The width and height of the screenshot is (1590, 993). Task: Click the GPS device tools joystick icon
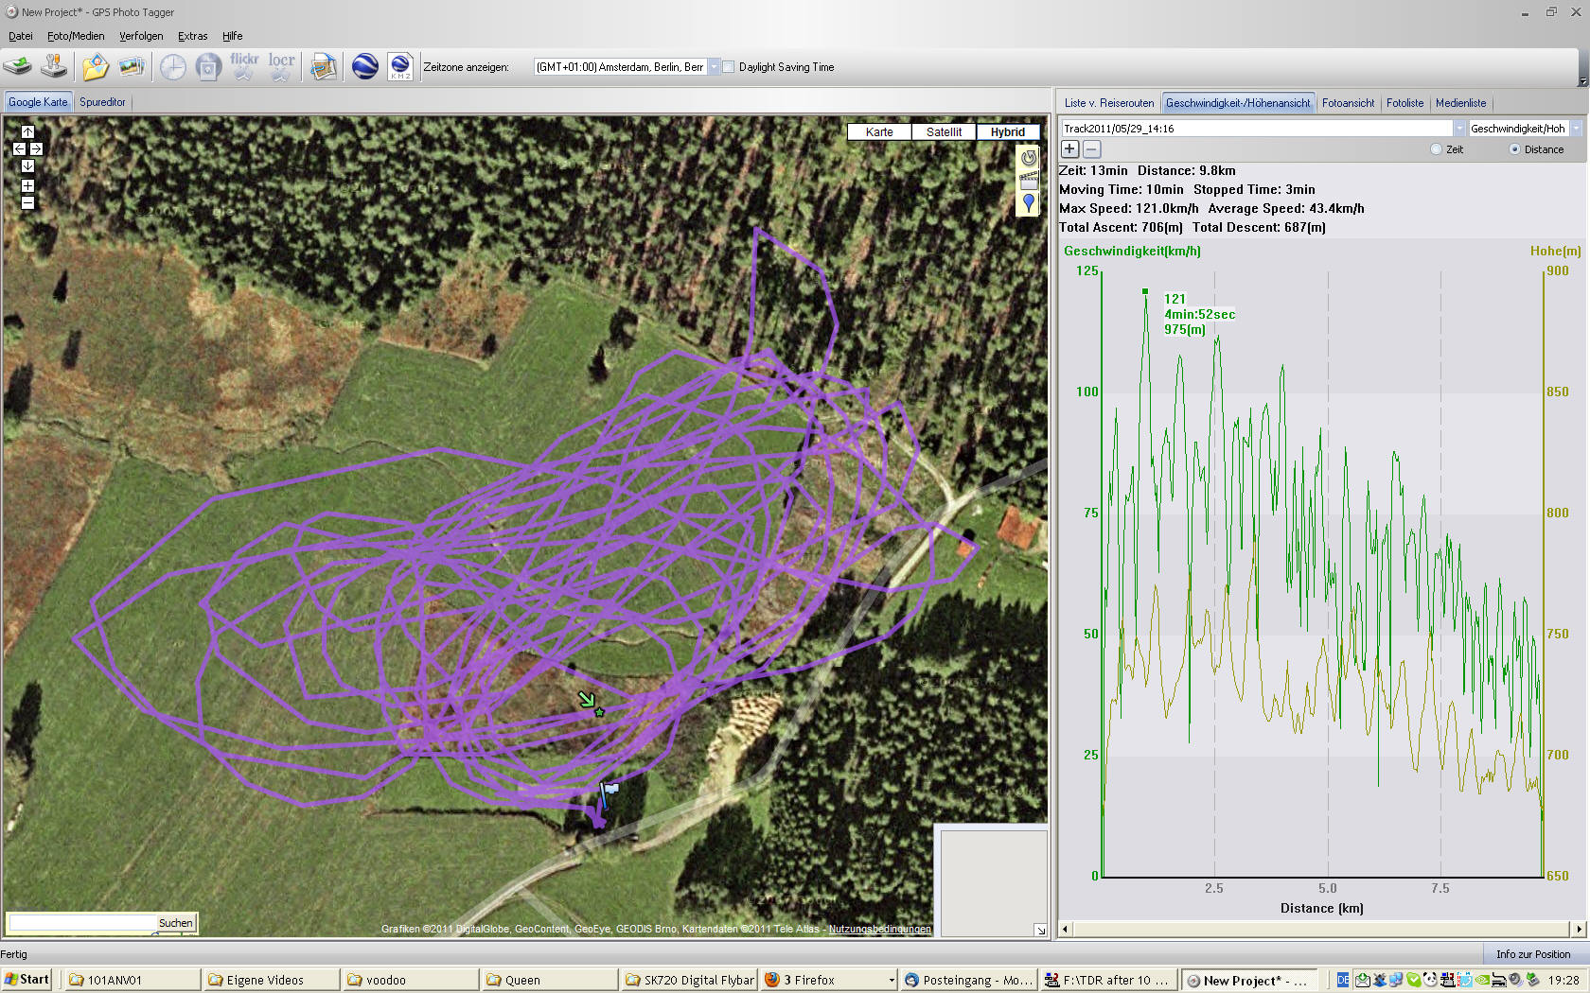(x=55, y=66)
